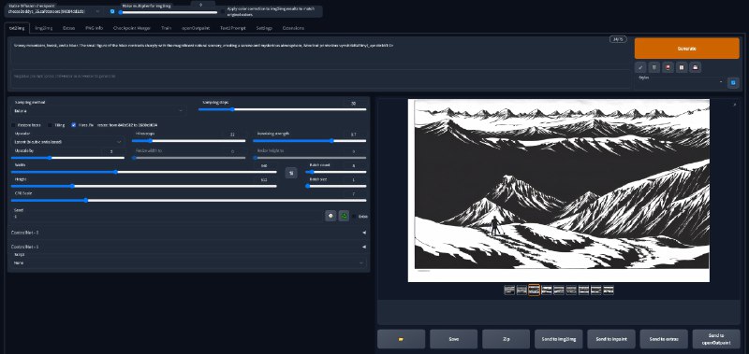
Task: Click the read-prompt arrow icon below Generate
Action: [640, 67]
